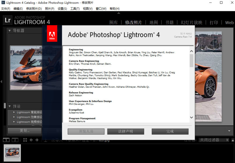This screenshot has width=235, height=163.
Task: Open the 工具(T) menu
Action: point(75,9)
